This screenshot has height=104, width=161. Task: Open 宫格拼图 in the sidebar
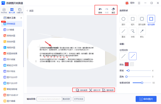point(12,36)
